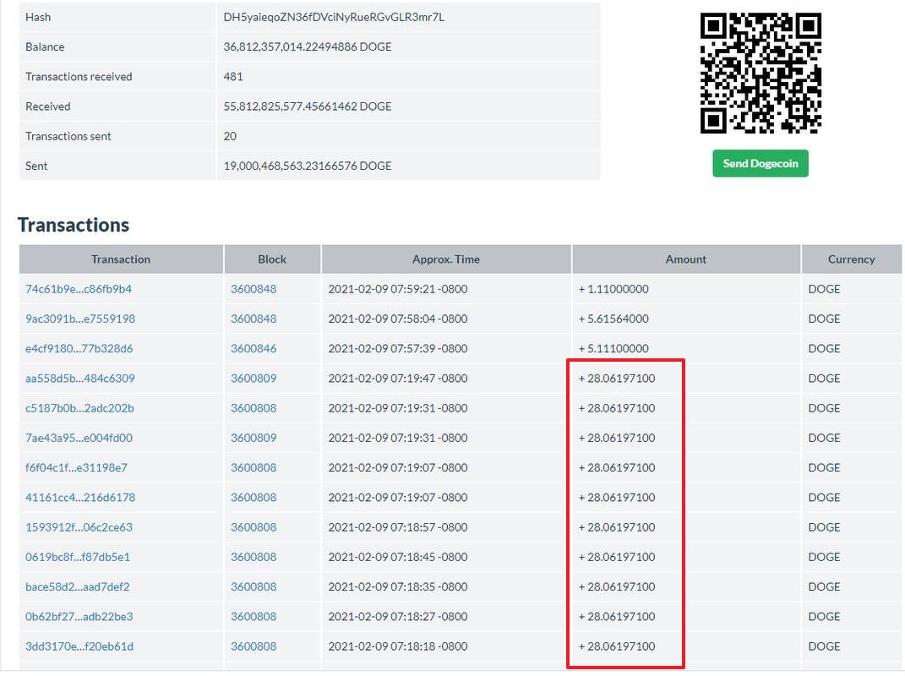Click the Currency column header

[852, 259]
